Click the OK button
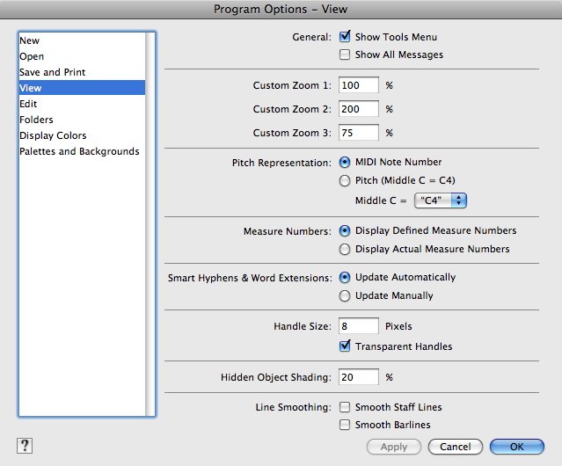Viewport: 562px width, 466px height. point(517,447)
